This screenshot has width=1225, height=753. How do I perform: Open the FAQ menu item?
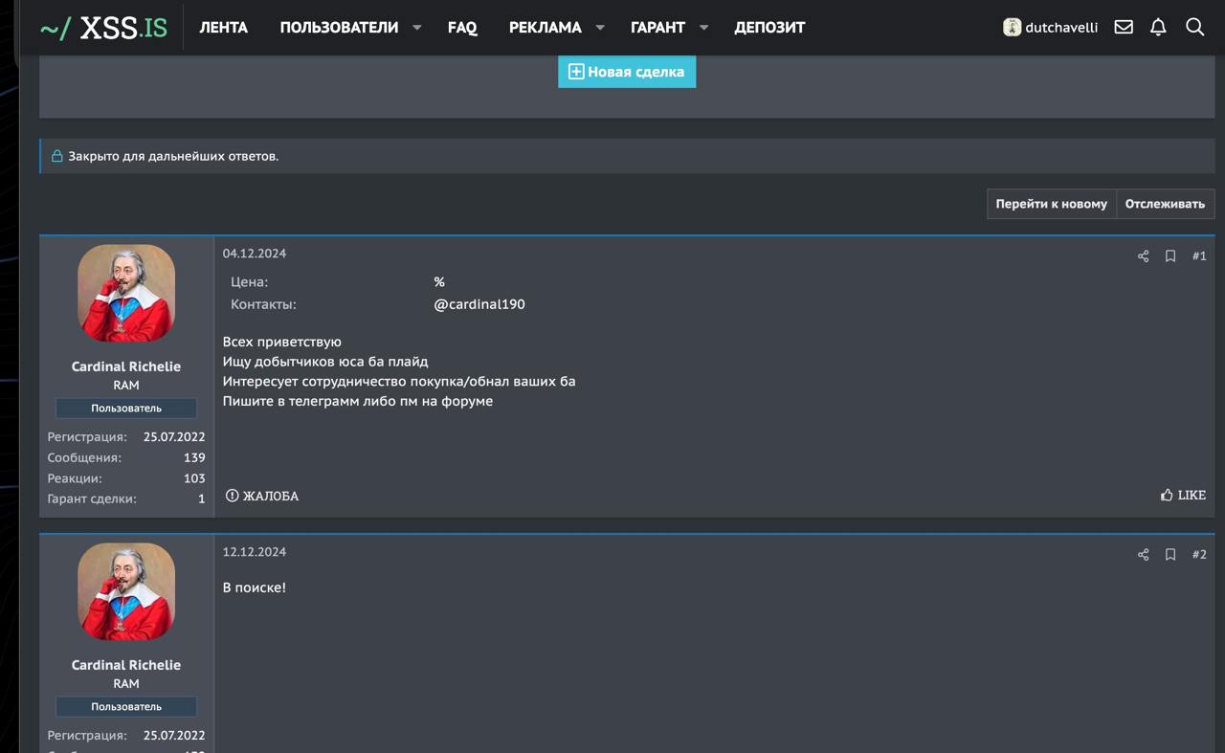tap(462, 28)
